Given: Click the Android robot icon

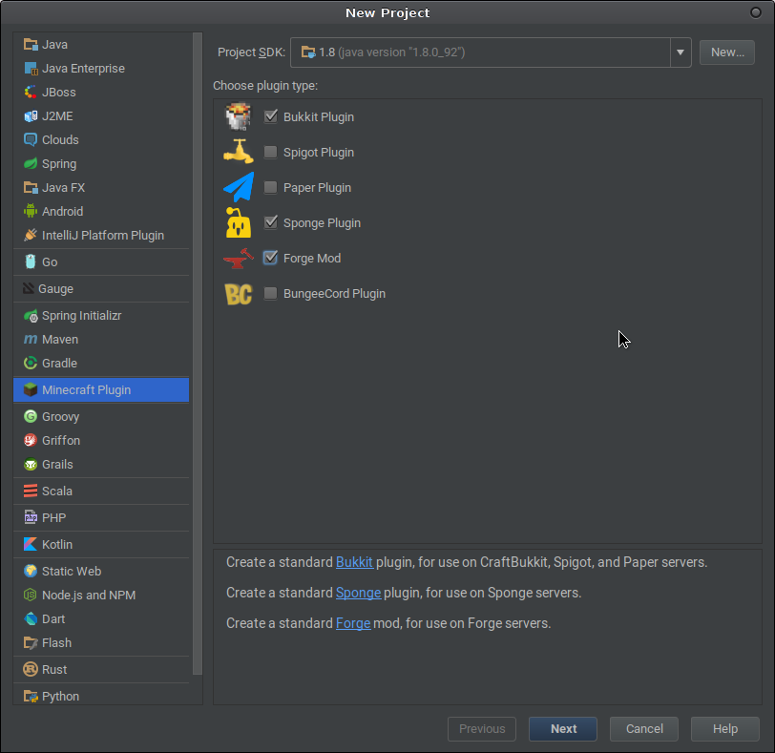Looking at the screenshot, I should [31, 211].
